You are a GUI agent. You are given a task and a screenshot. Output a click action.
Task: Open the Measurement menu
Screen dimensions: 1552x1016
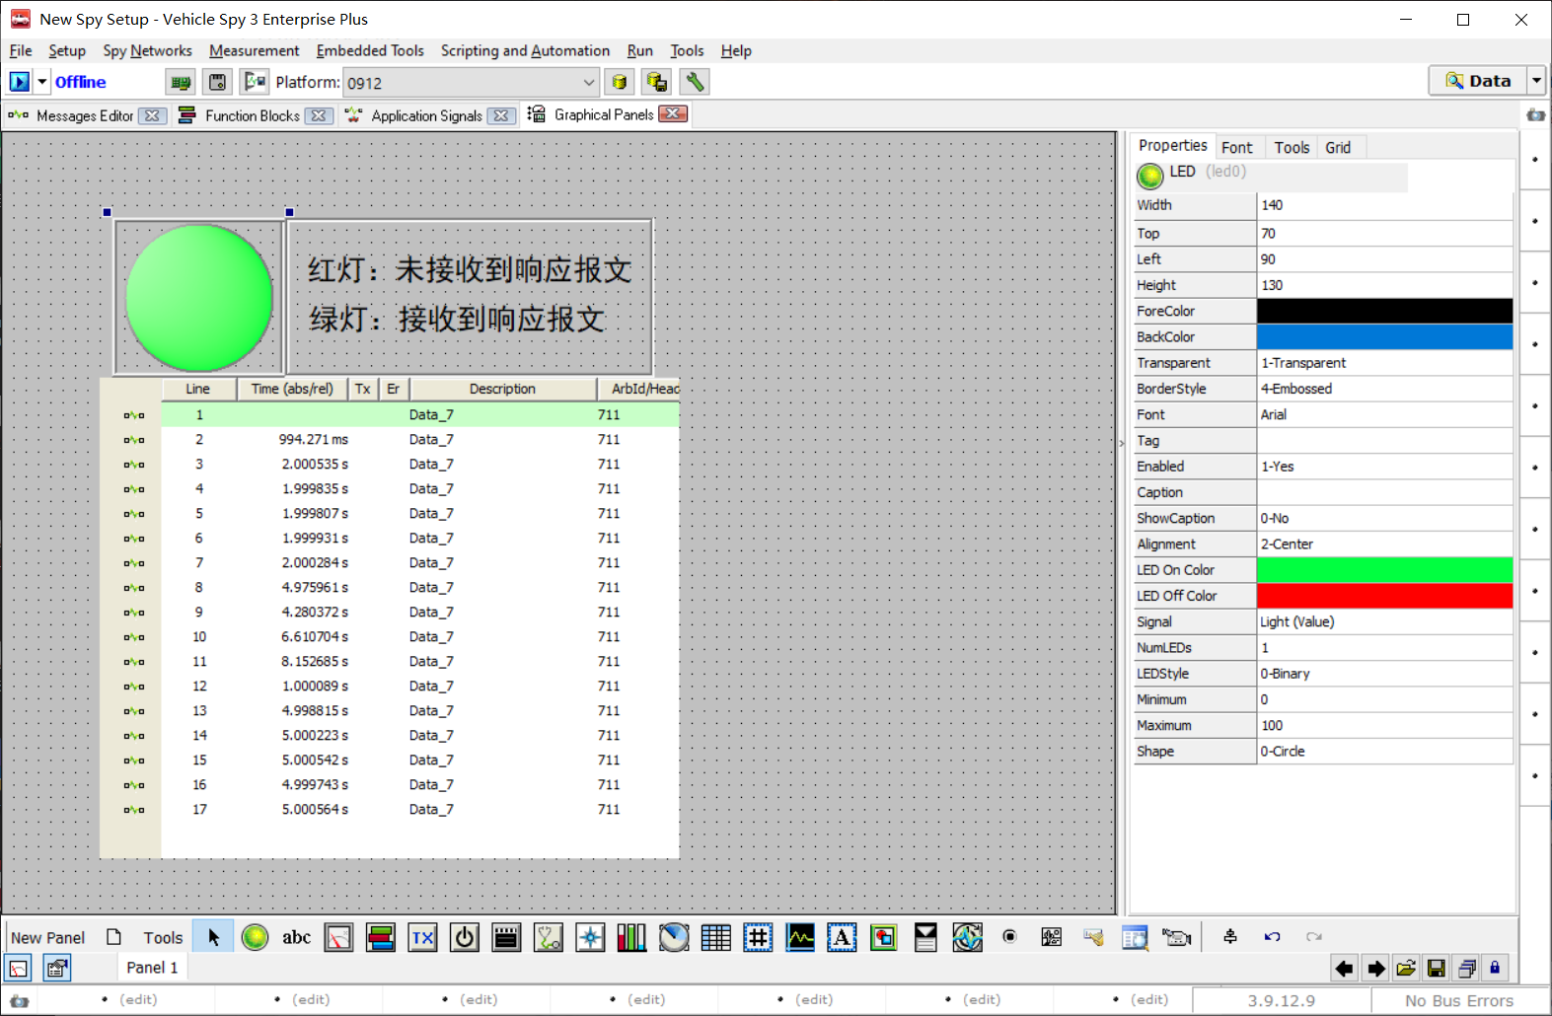click(254, 50)
